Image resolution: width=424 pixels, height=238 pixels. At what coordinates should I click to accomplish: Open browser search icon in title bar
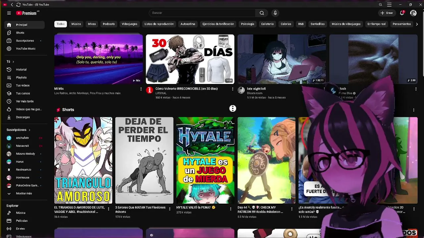click(x=380, y=5)
